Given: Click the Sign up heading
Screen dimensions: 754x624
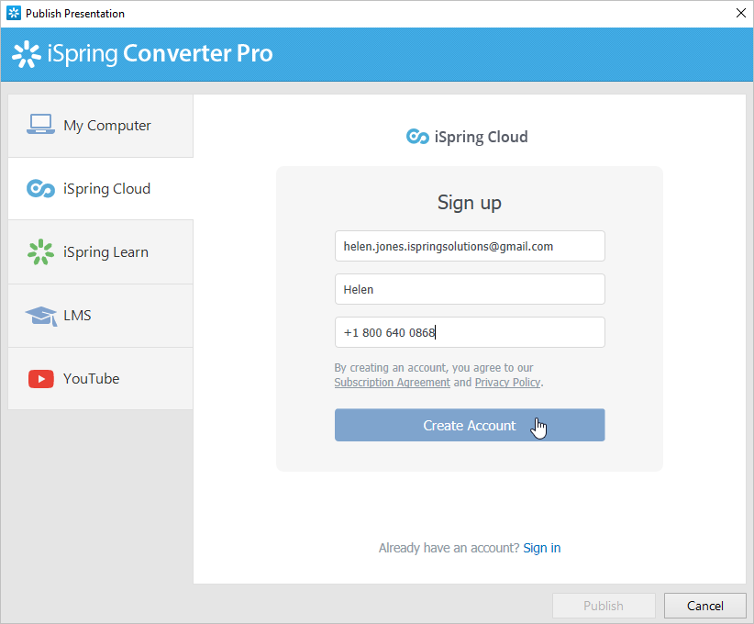Looking at the screenshot, I should 470,203.
